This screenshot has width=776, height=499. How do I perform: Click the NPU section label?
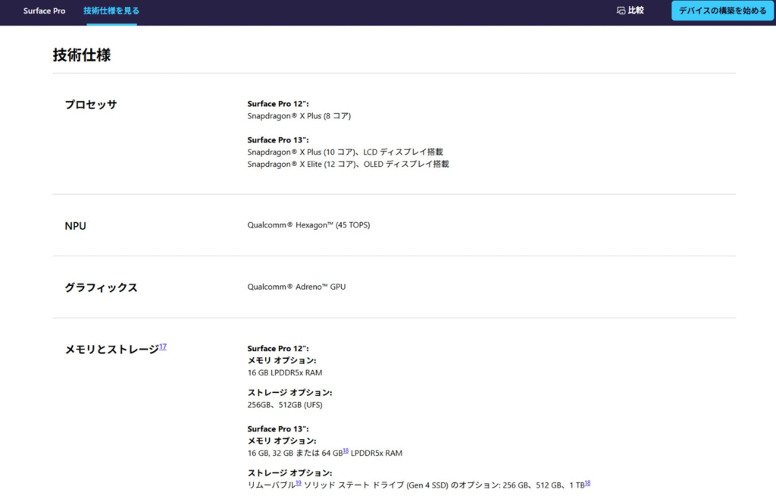point(75,226)
